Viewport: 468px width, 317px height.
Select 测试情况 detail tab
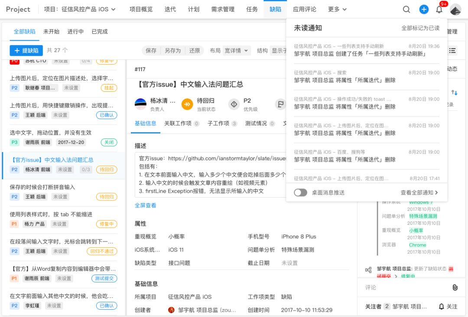click(x=260, y=123)
